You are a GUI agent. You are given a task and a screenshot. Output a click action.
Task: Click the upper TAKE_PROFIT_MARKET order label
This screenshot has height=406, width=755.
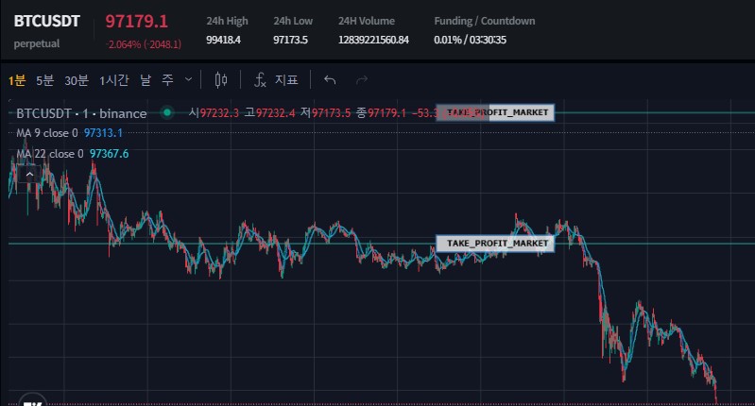495,112
